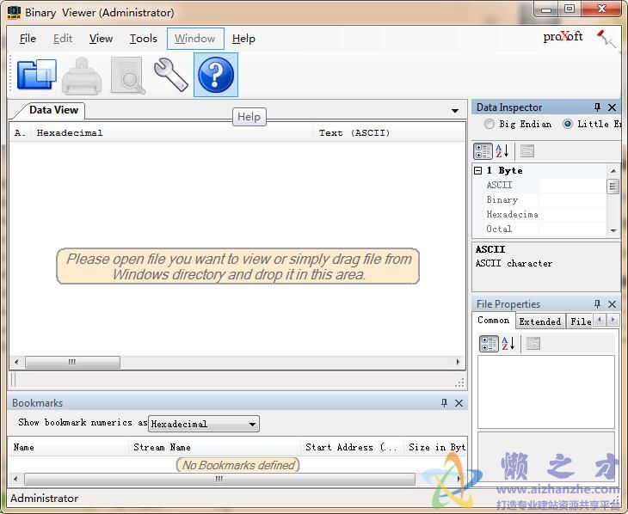This screenshot has height=514, width=628.
Task: Click the Print printer toolbar icon
Action: click(82, 76)
